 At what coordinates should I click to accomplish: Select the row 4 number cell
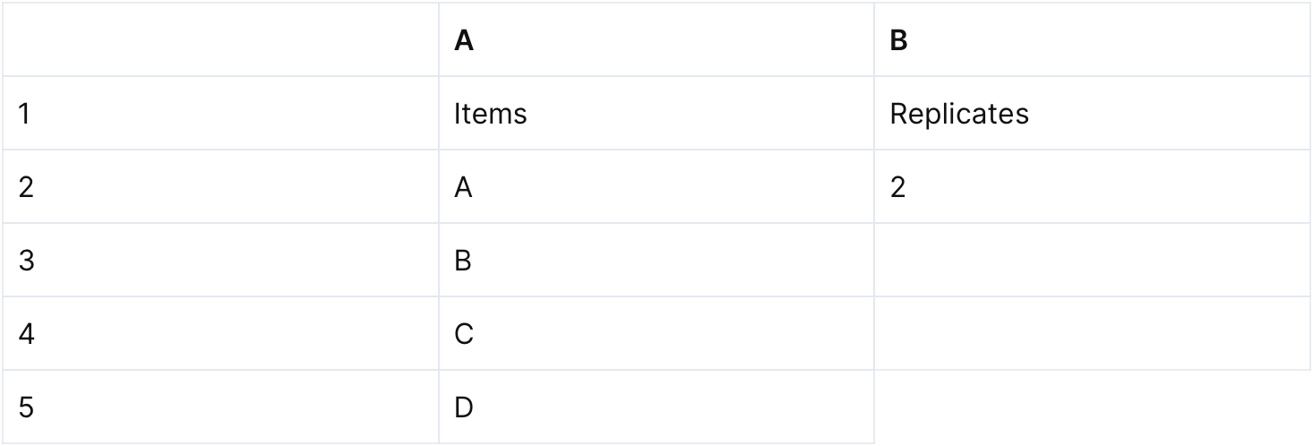pos(220,334)
